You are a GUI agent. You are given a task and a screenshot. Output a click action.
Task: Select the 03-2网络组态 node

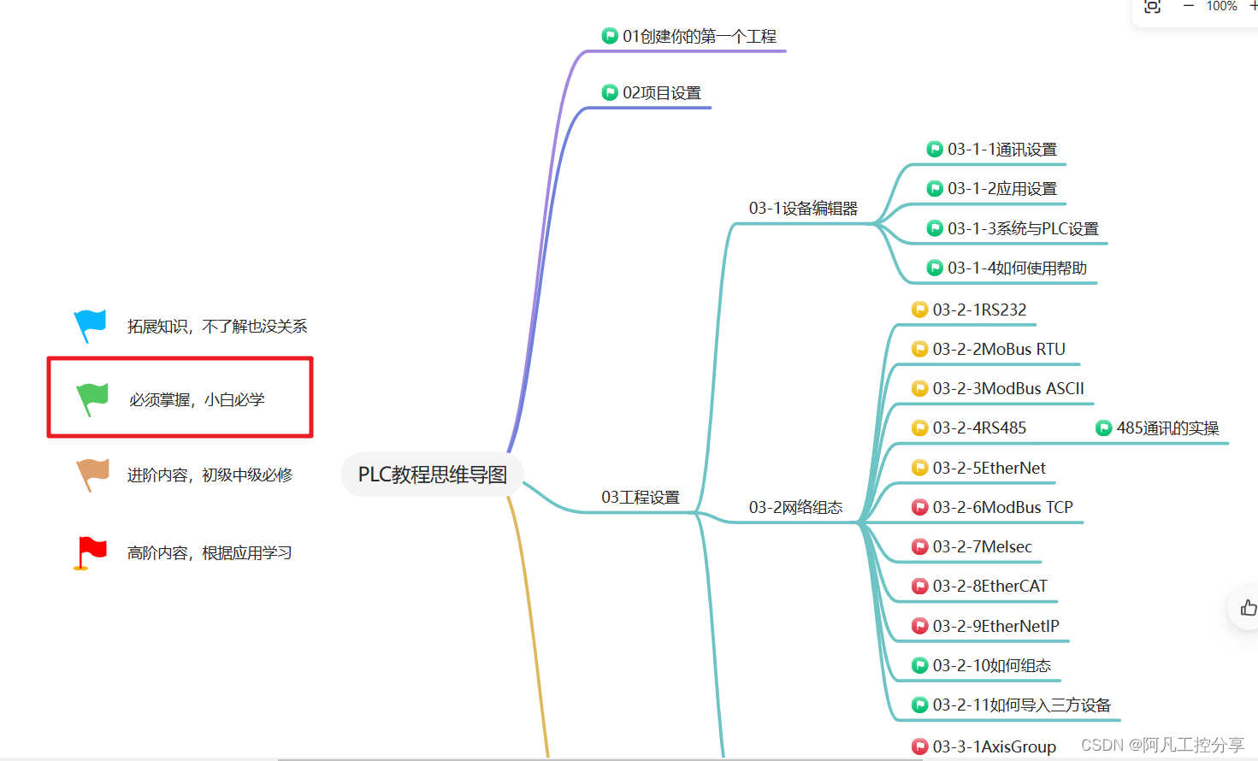(x=796, y=507)
